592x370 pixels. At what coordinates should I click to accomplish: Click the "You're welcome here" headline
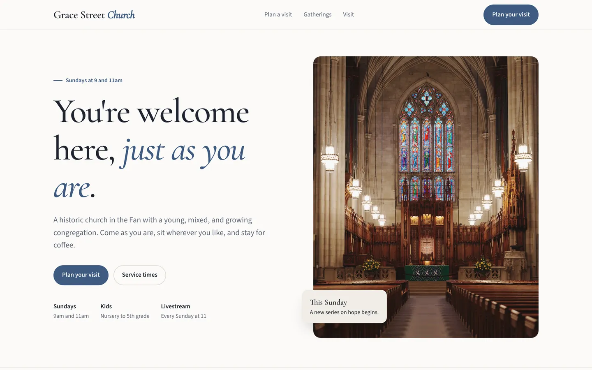tap(151, 149)
